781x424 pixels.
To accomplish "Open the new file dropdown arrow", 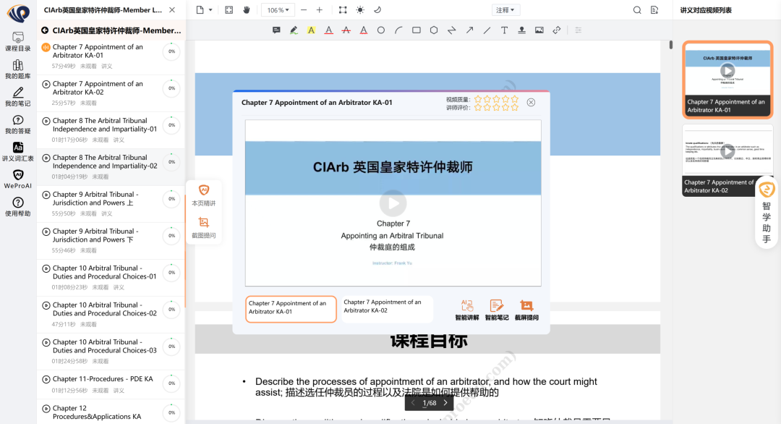I will [x=210, y=10].
